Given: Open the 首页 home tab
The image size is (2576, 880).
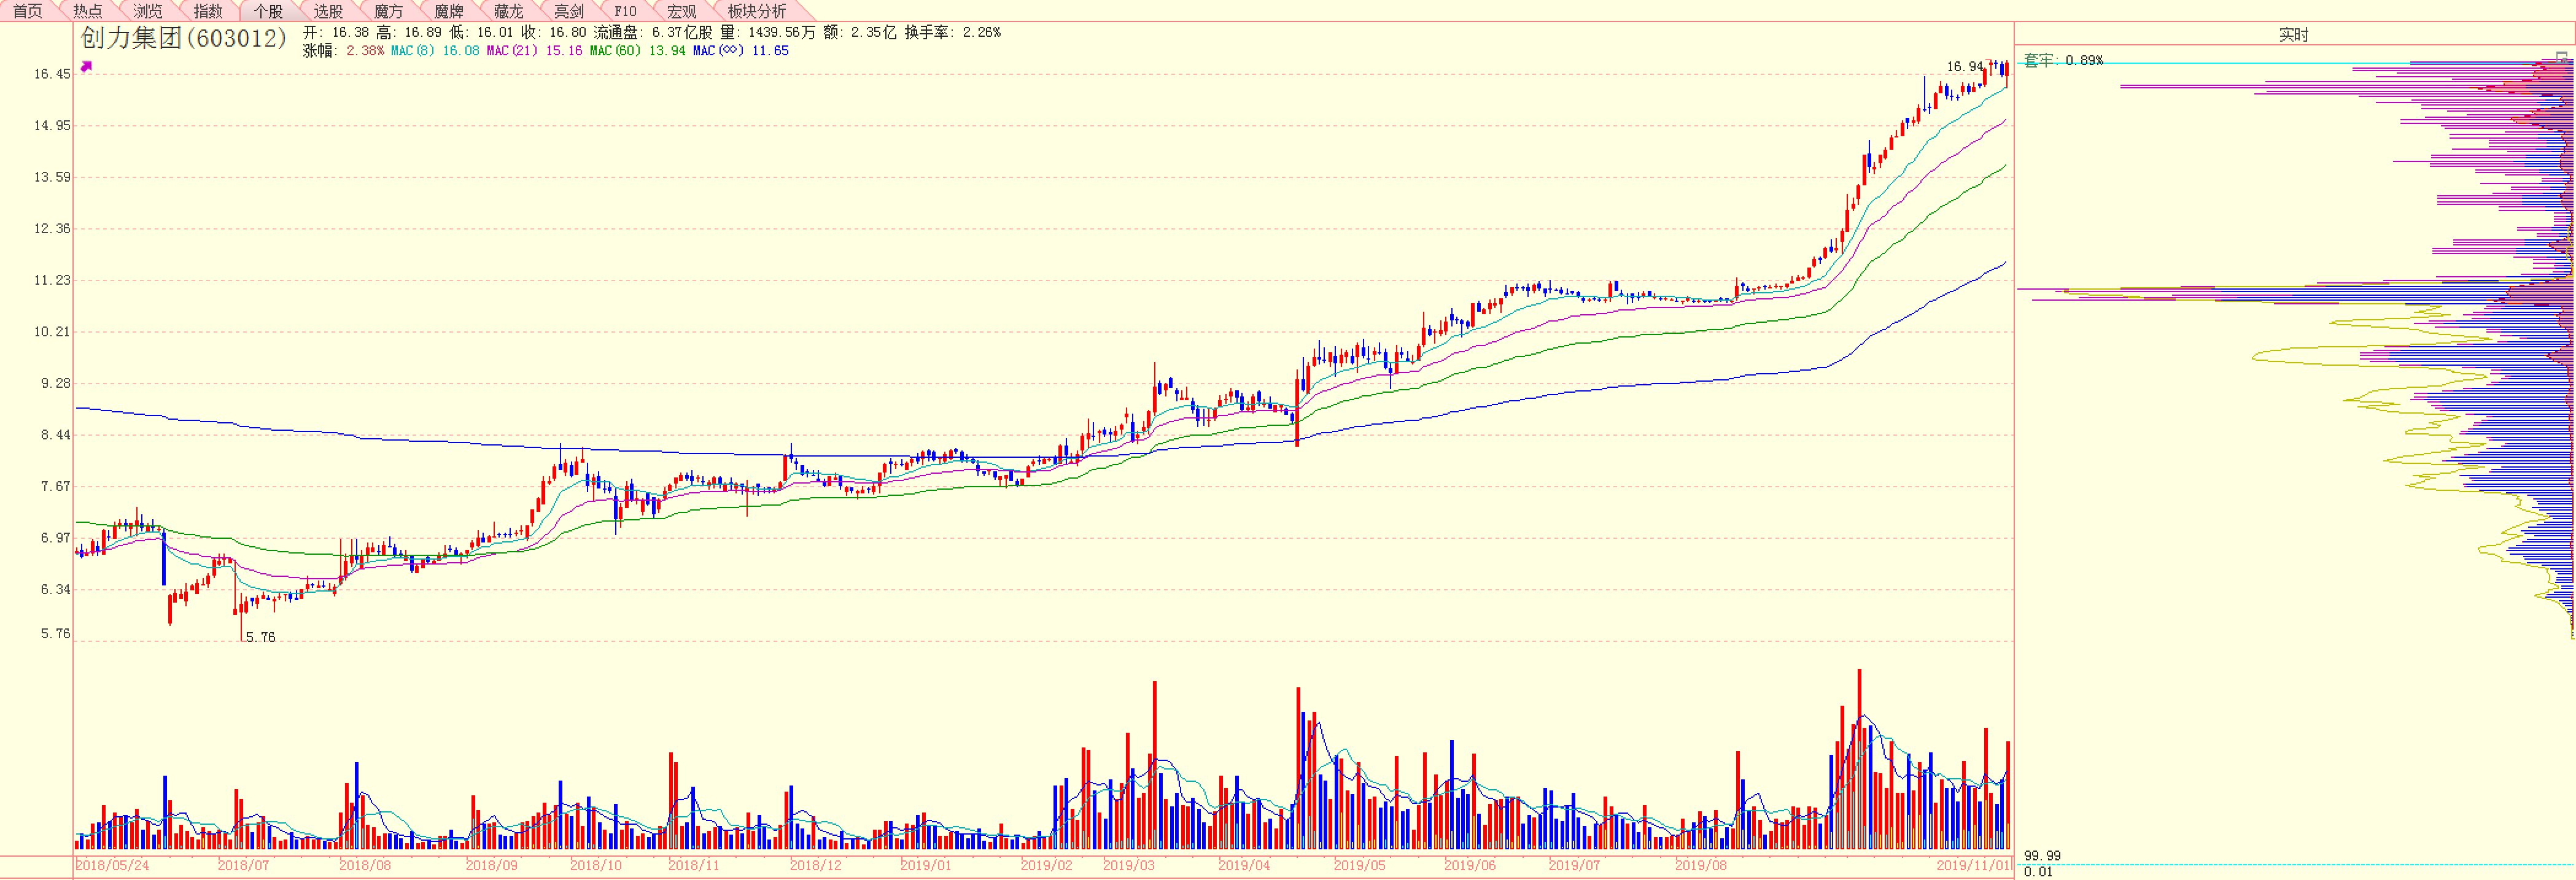Looking at the screenshot, I should coord(28,11).
